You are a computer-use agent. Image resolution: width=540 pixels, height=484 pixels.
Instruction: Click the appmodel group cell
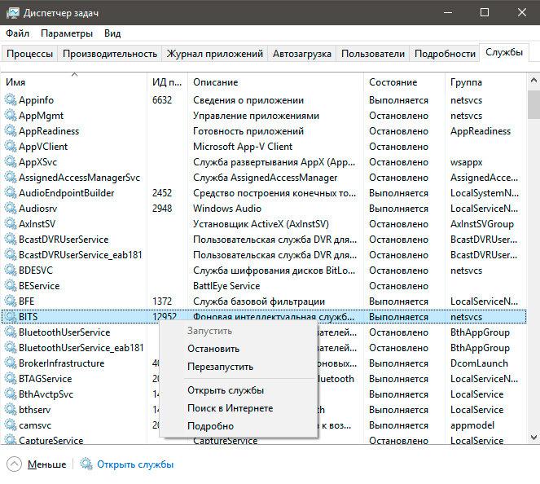point(472,425)
